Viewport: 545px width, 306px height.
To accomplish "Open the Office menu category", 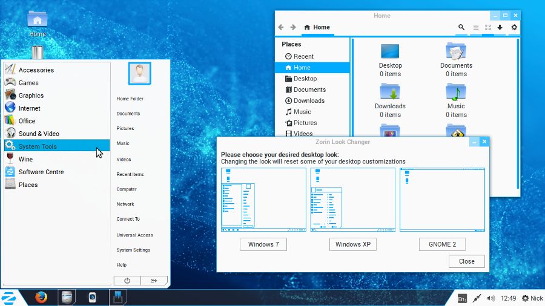I will (57, 121).
